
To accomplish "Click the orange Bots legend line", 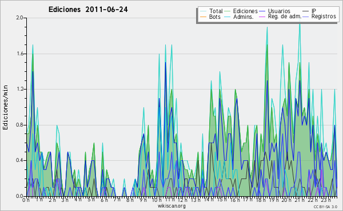I will (x=203, y=17).
